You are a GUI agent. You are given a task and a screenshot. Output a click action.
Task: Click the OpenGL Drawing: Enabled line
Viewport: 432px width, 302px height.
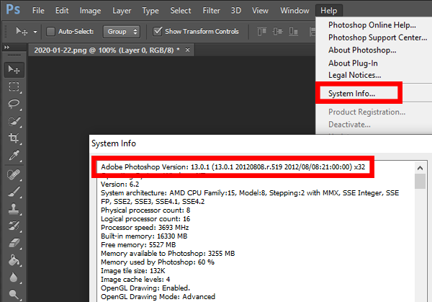tap(145, 288)
